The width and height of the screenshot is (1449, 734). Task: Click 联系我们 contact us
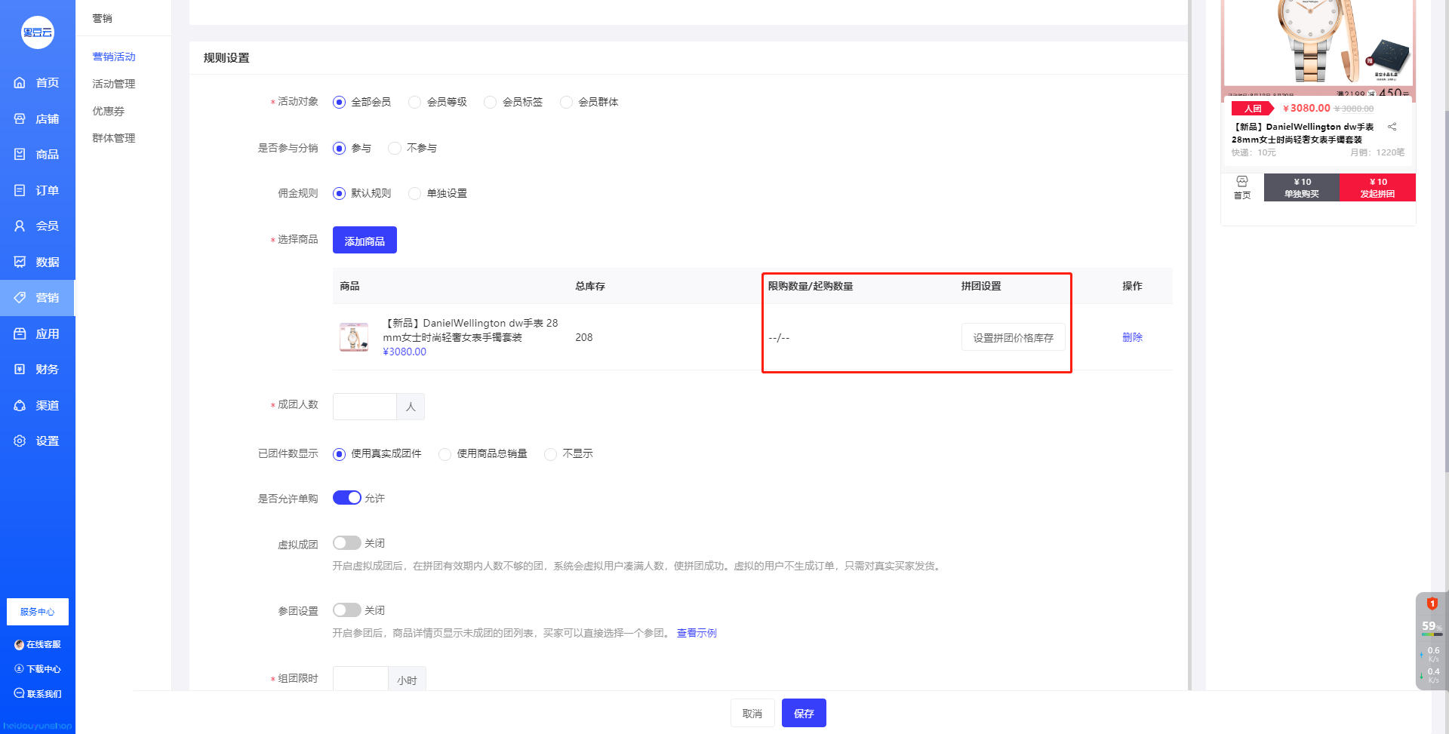click(x=38, y=694)
